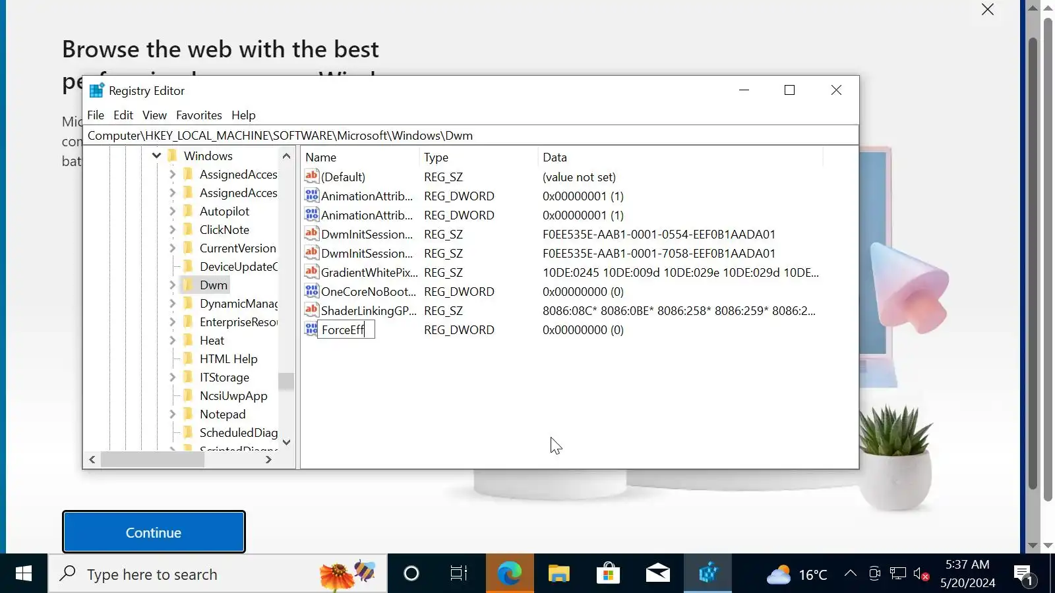Click the Meet Now tray icon
This screenshot has width=1055, height=593.
(874, 574)
